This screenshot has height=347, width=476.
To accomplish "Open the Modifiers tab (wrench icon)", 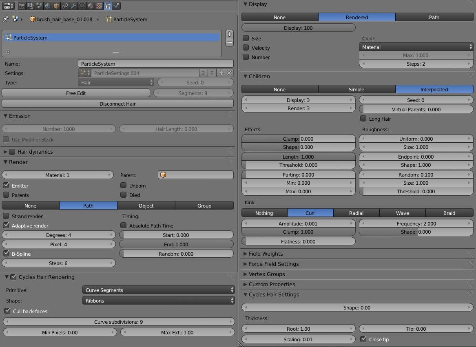I will coord(73,5).
